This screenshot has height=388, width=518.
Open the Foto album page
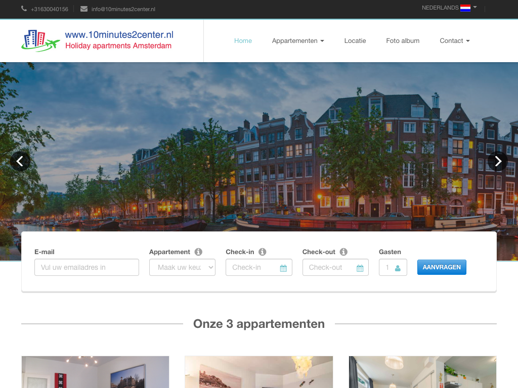[403, 41]
